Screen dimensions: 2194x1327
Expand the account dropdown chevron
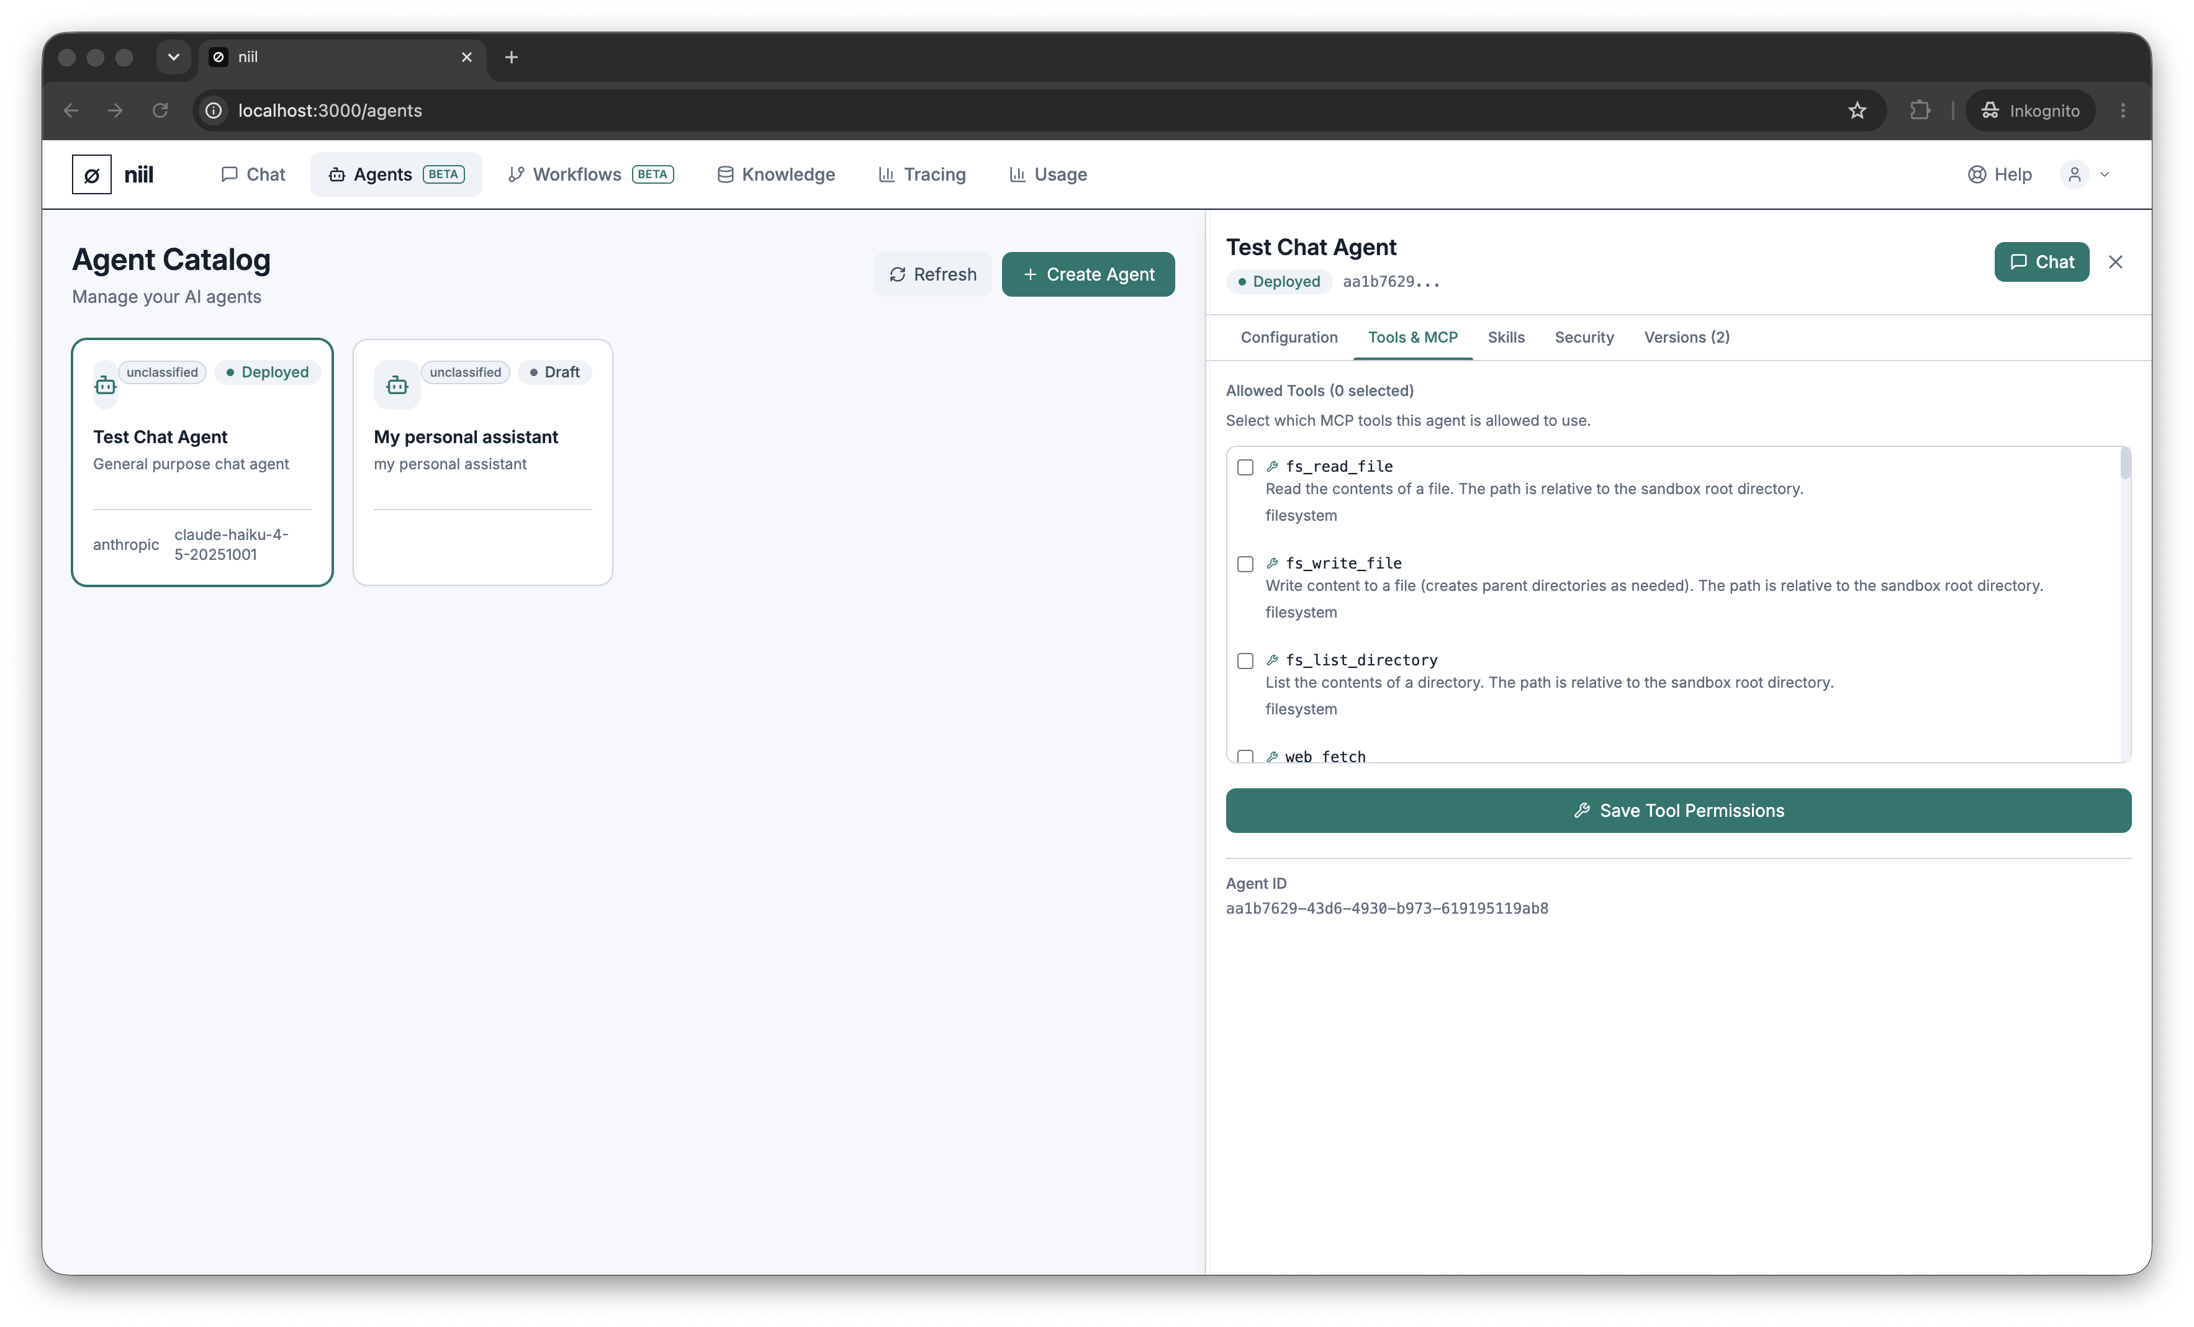click(x=2105, y=174)
